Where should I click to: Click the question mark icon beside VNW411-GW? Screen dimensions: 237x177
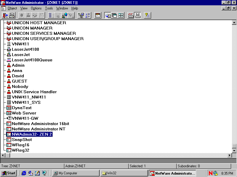[x=9, y=118]
